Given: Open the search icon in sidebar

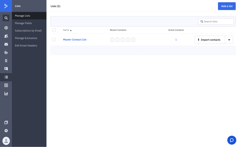Looking at the screenshot, I should pyautogui.click(x=6, y=18).
